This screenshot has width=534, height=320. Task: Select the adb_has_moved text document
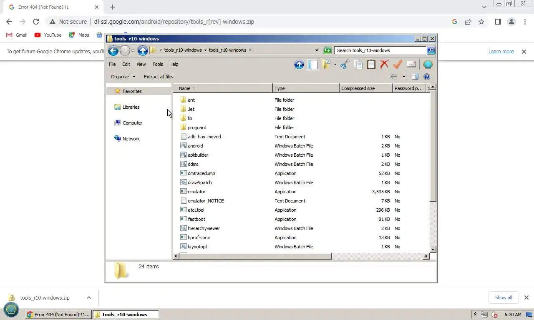pos(201,137)
